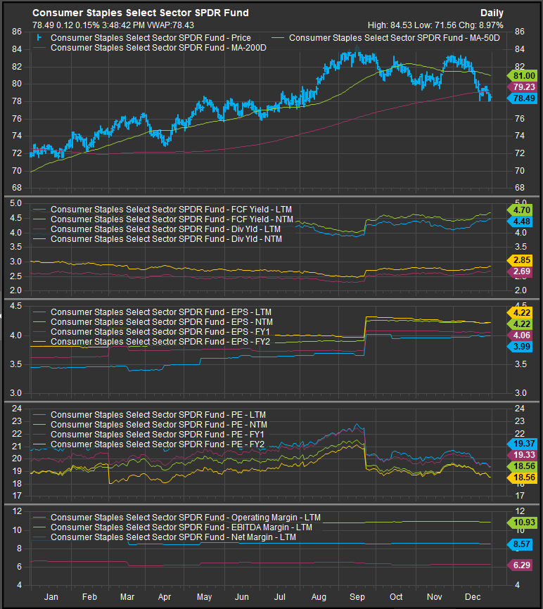Click the 4.70 FCF yield value tag
Image resolution: width=543 pixels, height=609 pixels.
point(520,210)
